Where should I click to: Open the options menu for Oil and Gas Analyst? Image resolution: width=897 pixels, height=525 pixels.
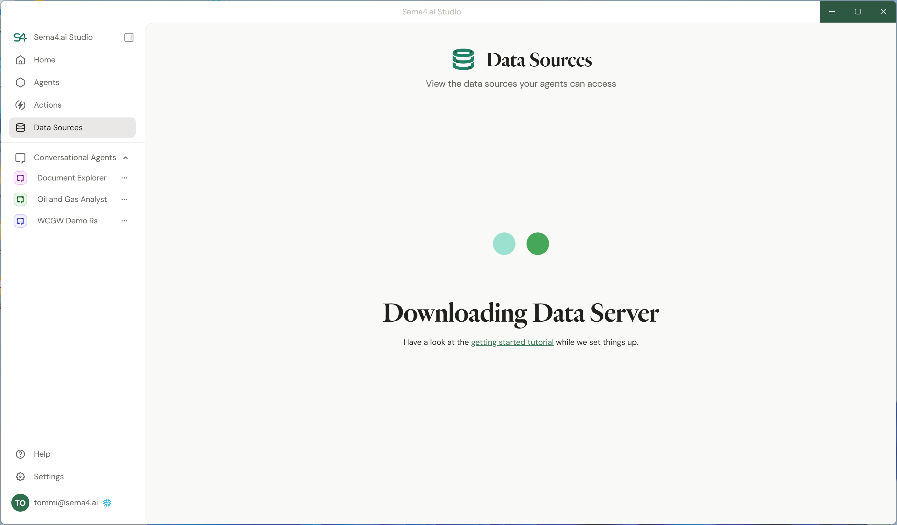[x=124, y=199]
